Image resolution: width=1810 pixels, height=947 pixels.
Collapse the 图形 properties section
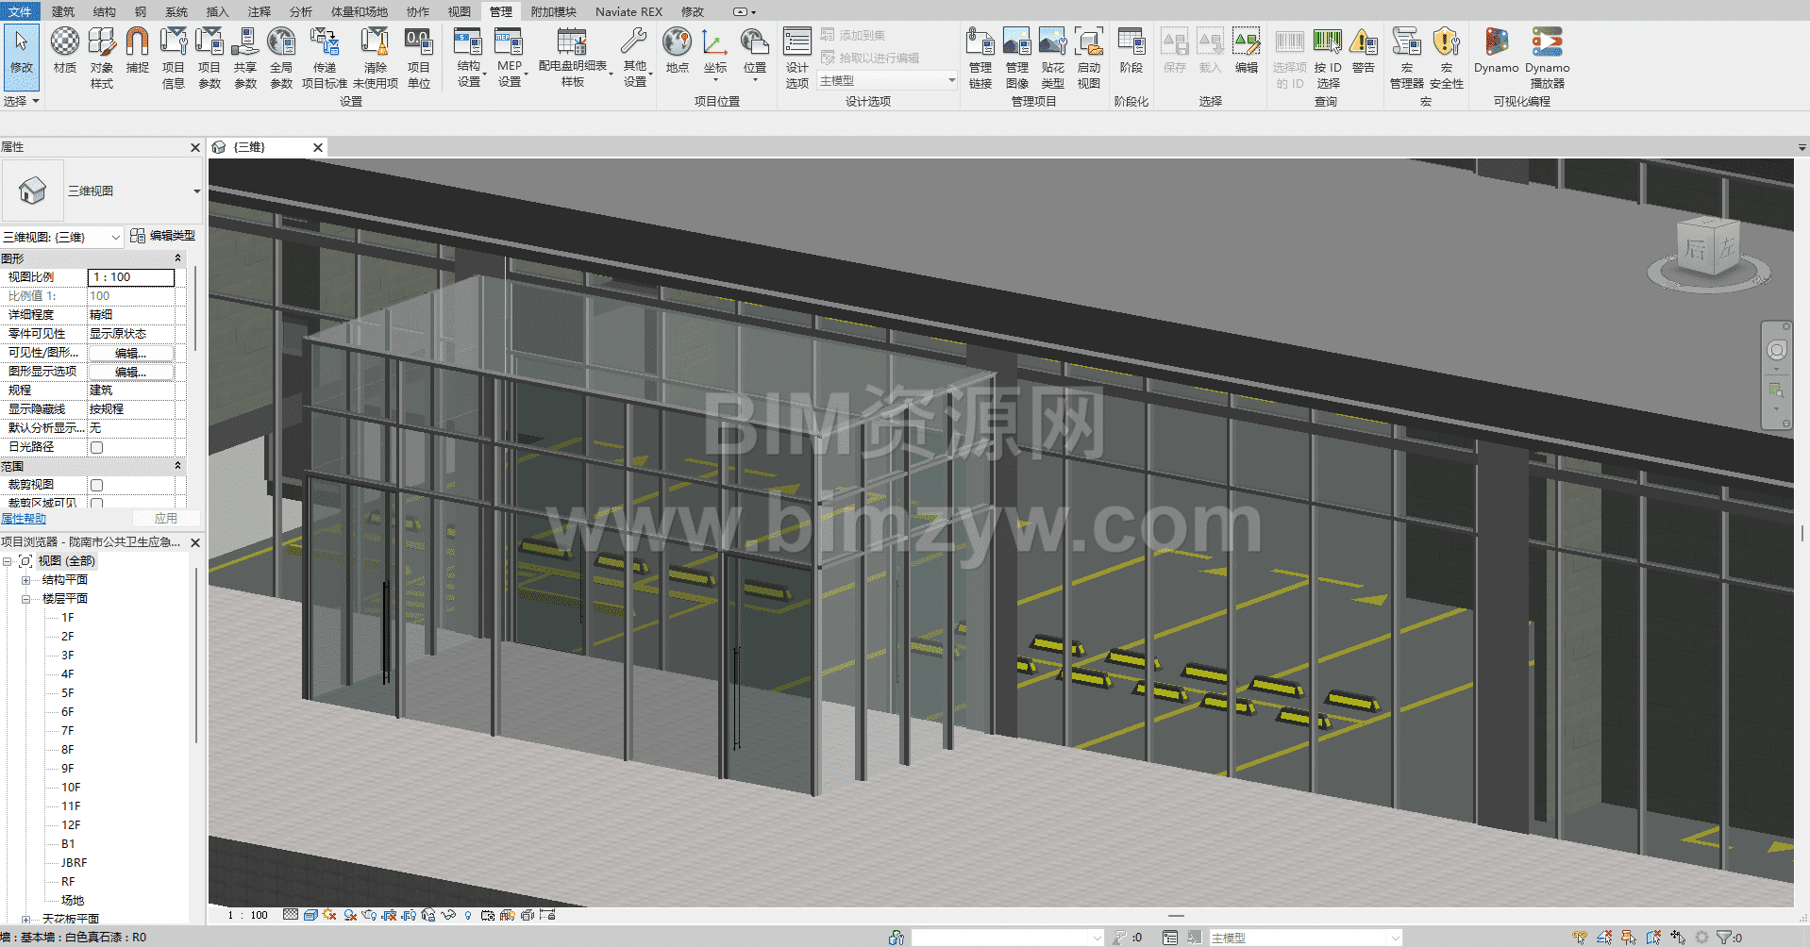(x=177, y=258)
